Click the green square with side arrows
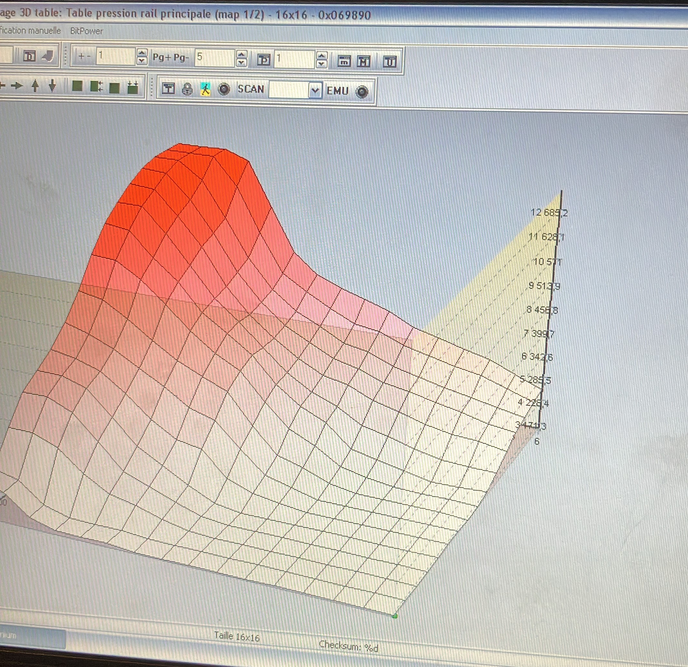The width and height of the screenshot is (688, 667). coord(96,86)
